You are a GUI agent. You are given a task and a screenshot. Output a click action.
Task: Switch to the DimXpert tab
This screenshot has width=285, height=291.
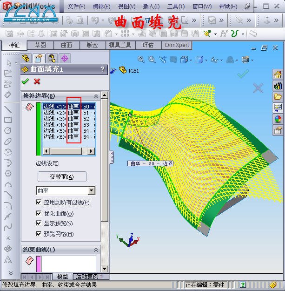tap(177, 45)
